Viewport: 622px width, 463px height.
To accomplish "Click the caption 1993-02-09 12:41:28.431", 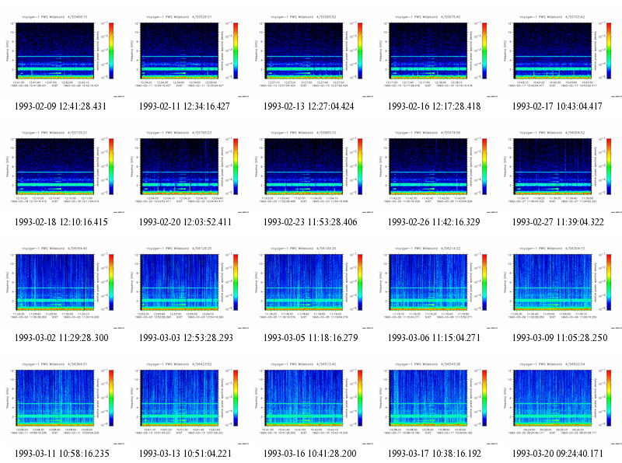I will 61,106.
